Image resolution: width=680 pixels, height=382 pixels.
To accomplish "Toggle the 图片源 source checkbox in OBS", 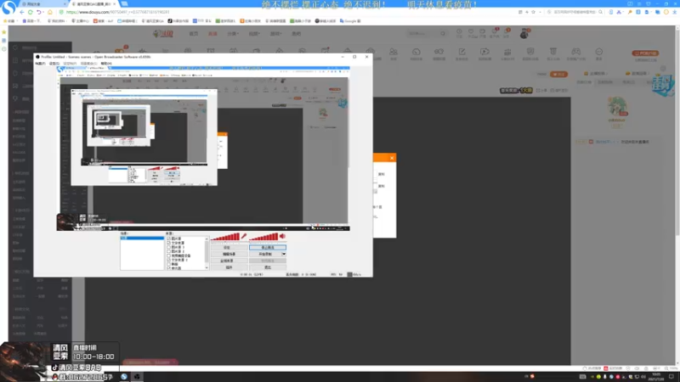I will 168,239.
